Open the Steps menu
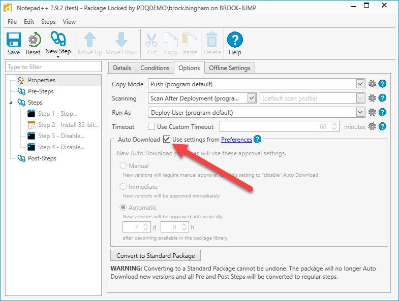This screenshot has height=301, width=399. pos(48,22)
